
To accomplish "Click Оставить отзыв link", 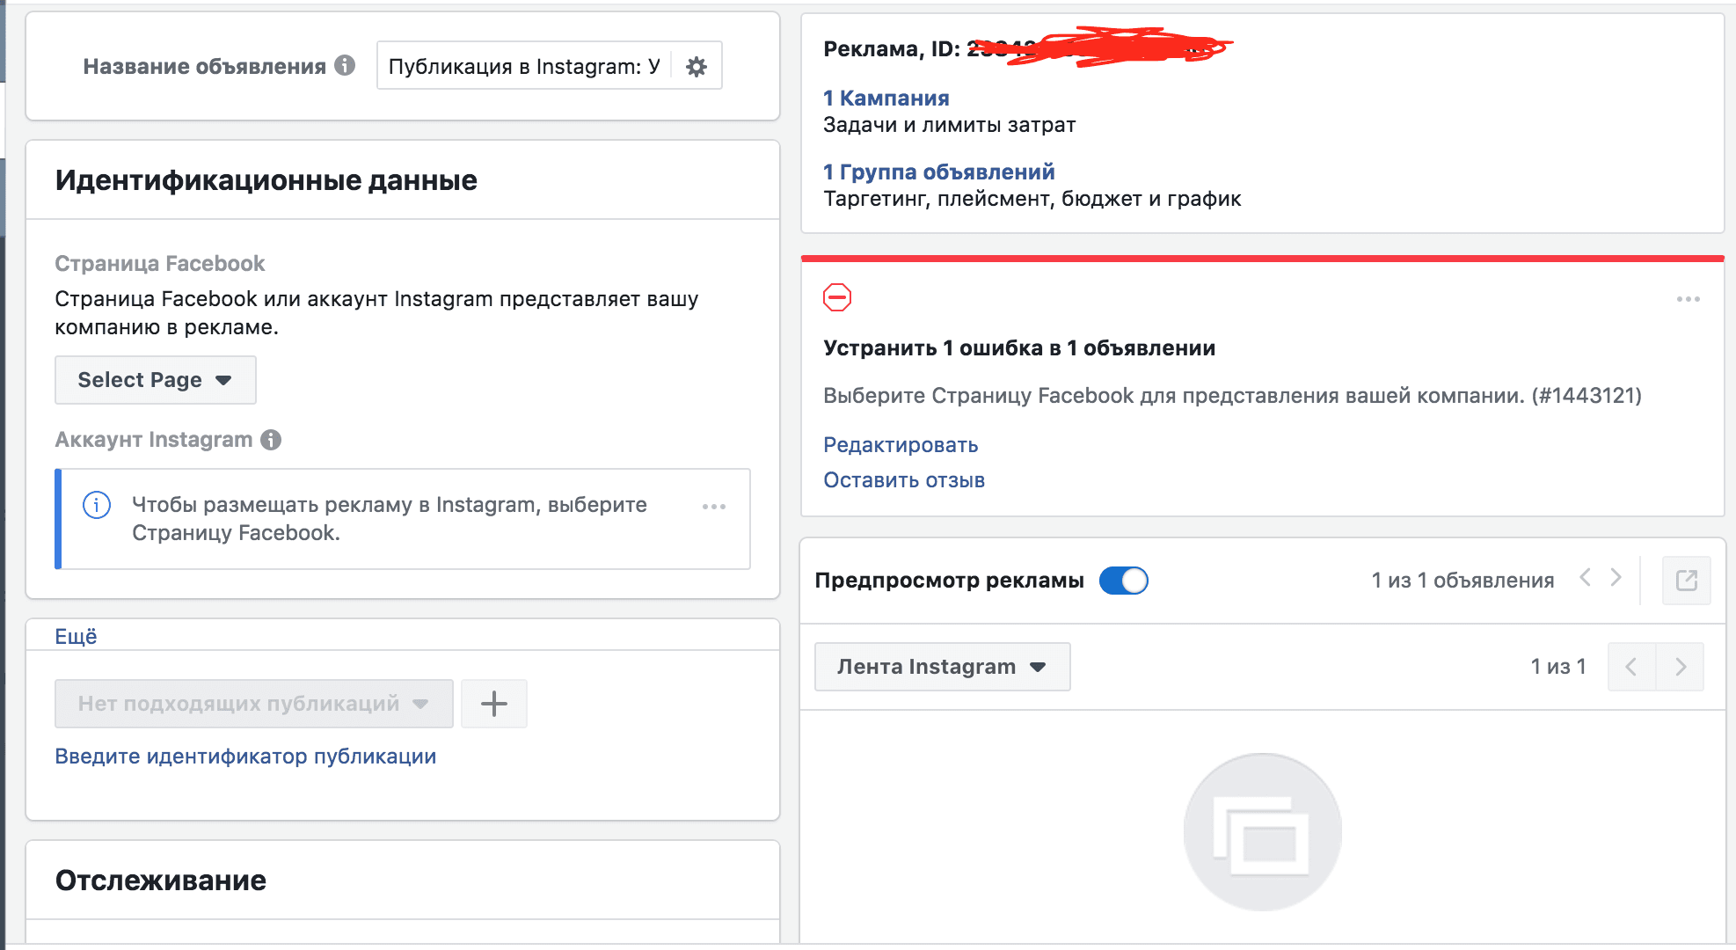I will click(x=904, y=480).
